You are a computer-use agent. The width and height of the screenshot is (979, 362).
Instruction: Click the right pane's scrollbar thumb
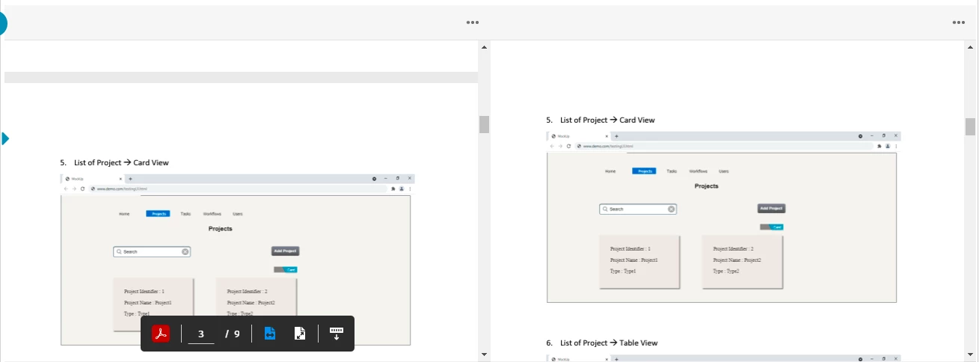tap(970, 126)
